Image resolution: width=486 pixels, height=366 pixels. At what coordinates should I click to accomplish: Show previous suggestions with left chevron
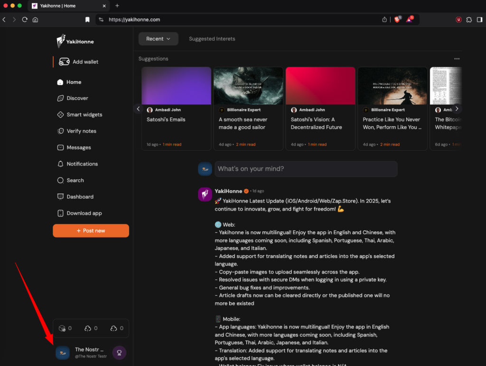138,109
